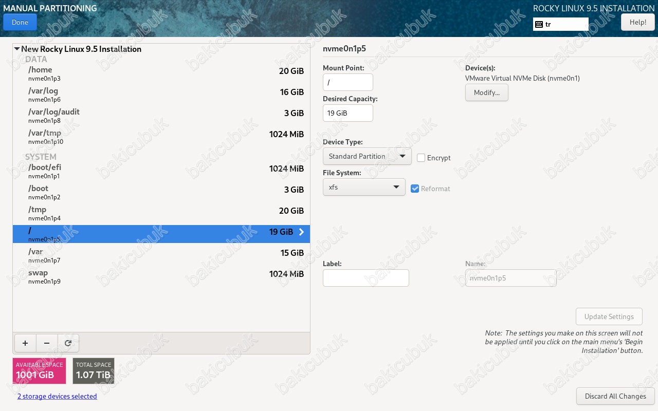Open the 2 storage devices selected link
Viewport: 658px width, 411px height.
57,396
